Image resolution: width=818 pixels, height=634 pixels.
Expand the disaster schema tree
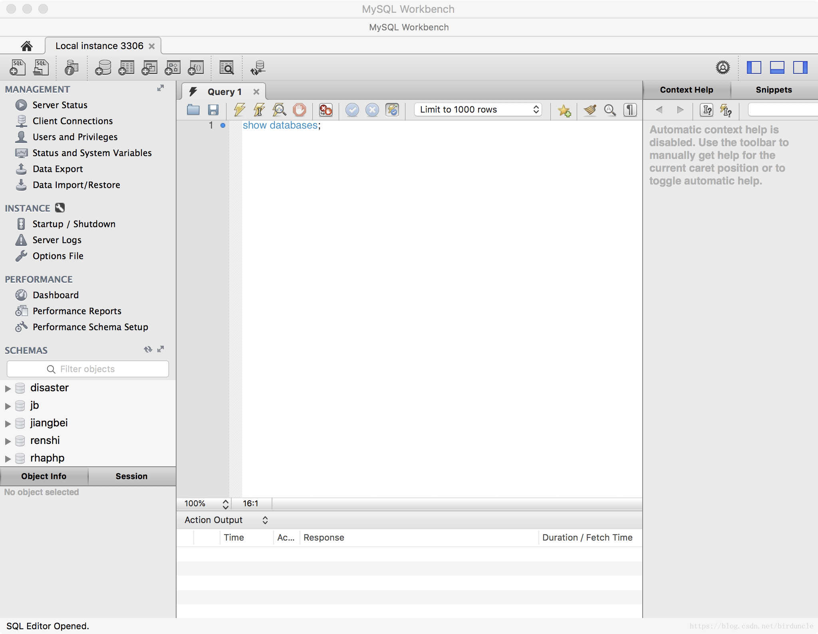8,388
